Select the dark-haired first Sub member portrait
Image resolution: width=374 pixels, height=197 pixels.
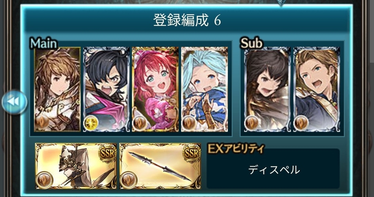[x=267, y=89]
